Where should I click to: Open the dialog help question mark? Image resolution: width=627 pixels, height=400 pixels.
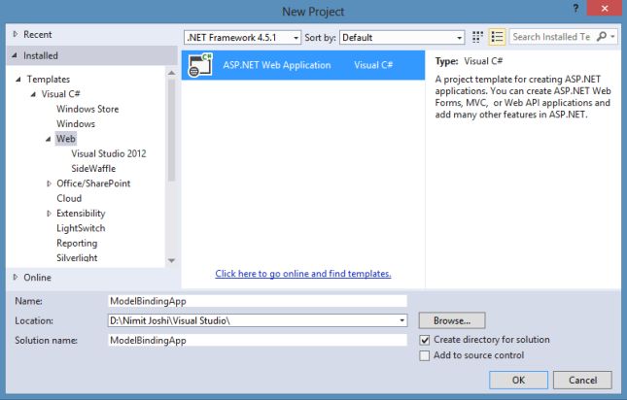pyautogui.click(x=575, y=9)
